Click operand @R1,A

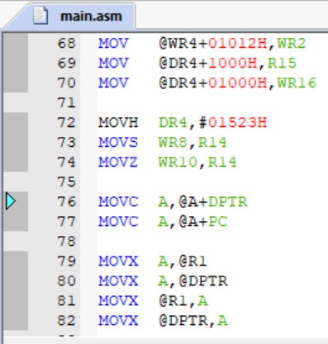(x=183, y=301)
